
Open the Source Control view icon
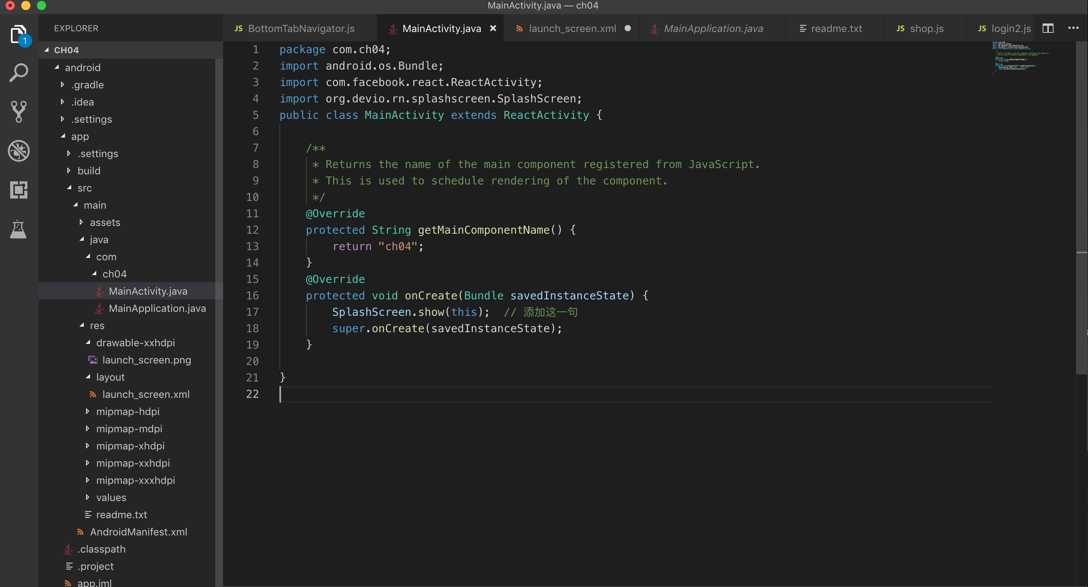click(x=18, y=111)
